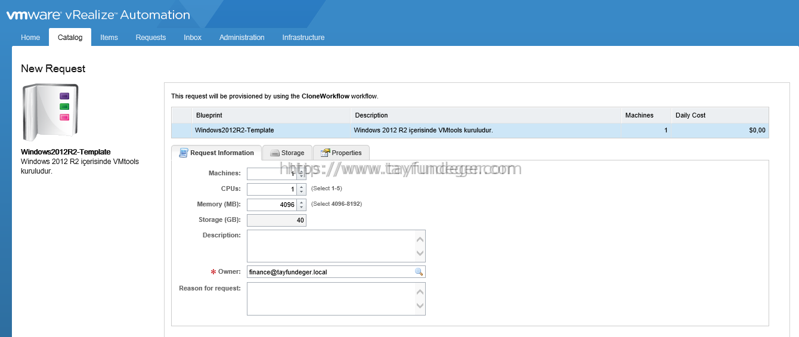The image size is (799, 337).
Task: Open the Home tab
Action: pyautogui.click(x=30, y=37)
